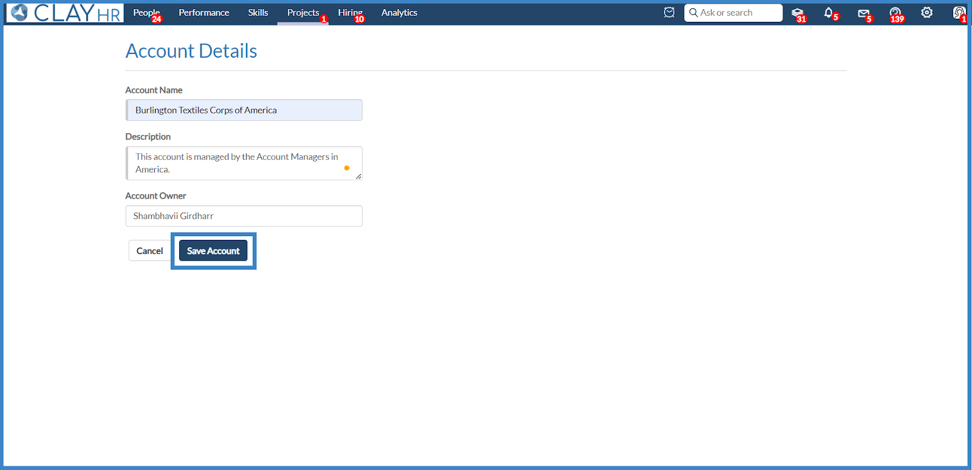Open the Hiring menu

click(350, 13)
